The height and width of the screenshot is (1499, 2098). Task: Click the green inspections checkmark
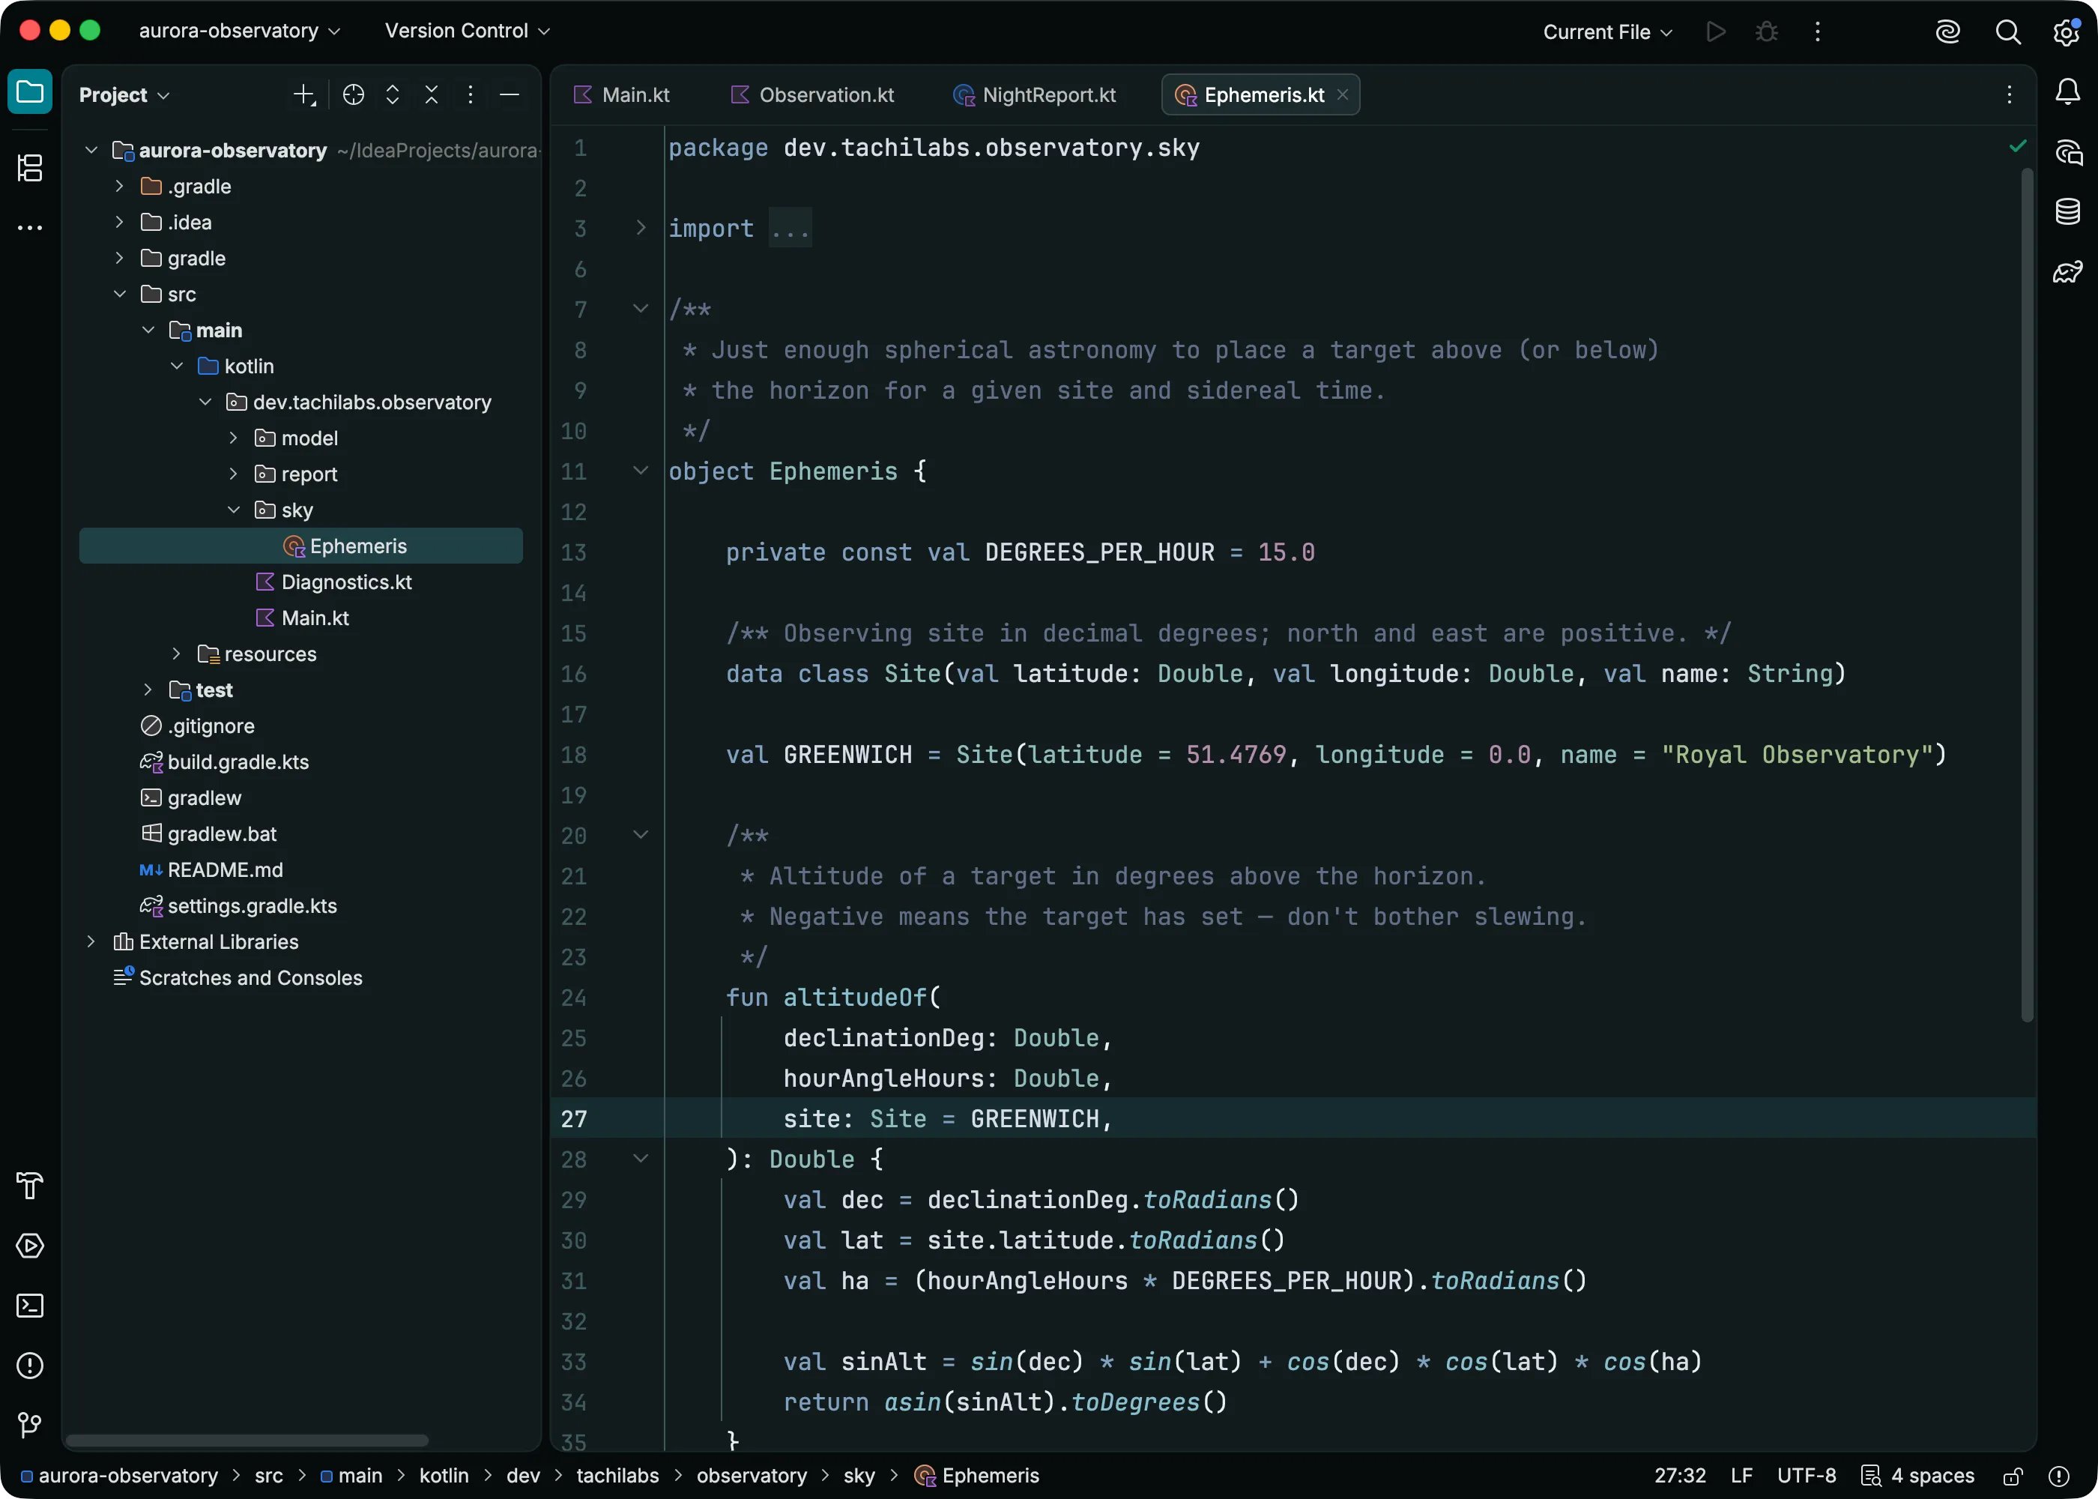click(x=2018, y=146)
